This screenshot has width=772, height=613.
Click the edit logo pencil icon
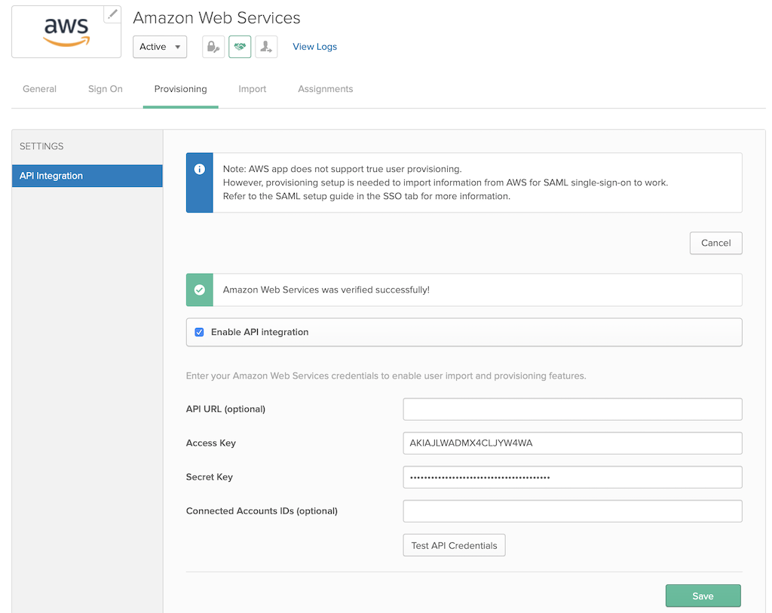[x=113, y=14]
